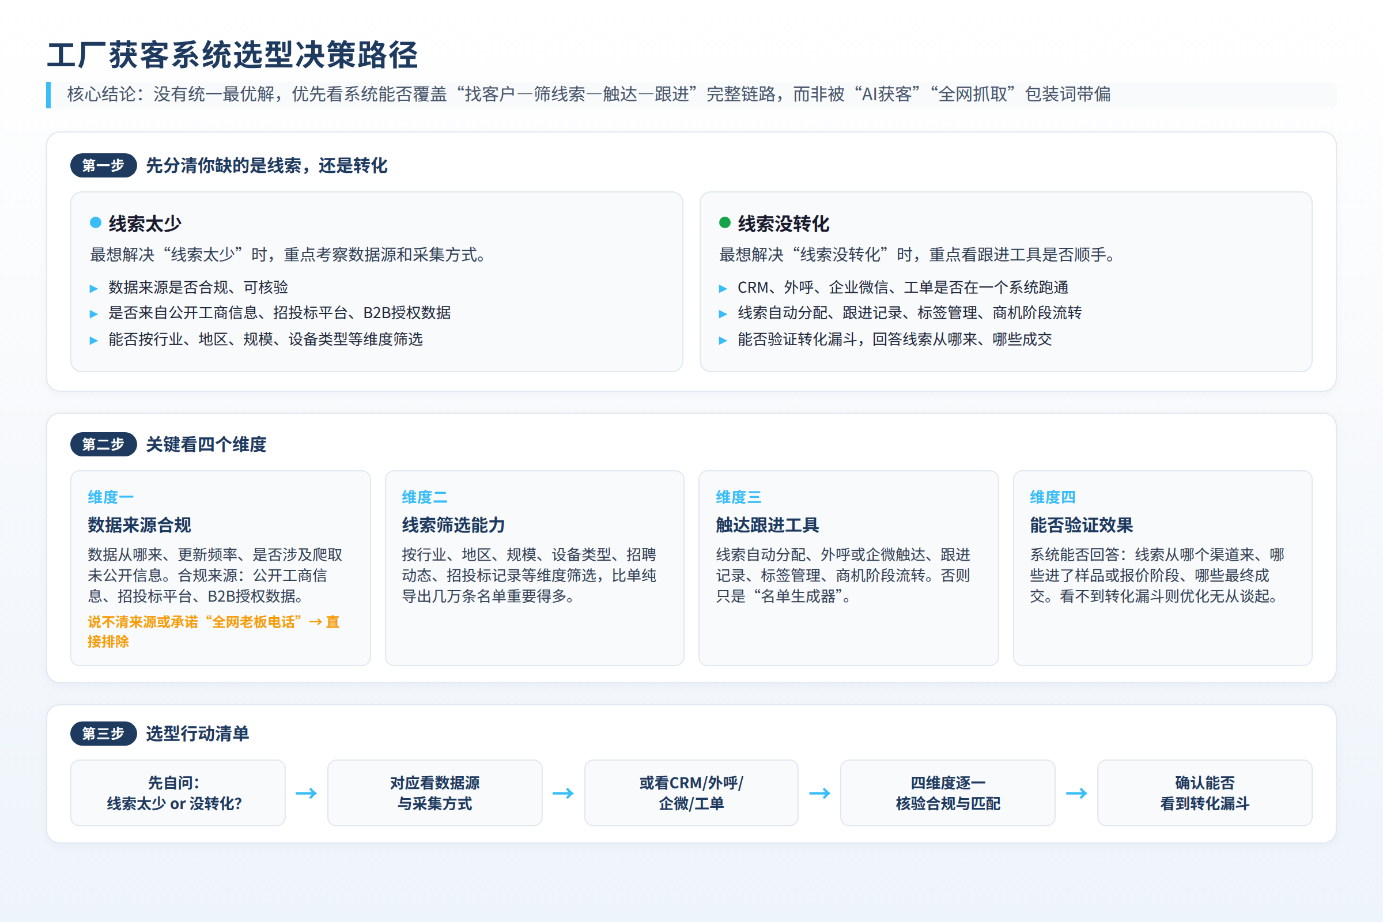Click the blue dot beside 线索太少
This screenshot has width=1383, height=922.
(95, 222)
